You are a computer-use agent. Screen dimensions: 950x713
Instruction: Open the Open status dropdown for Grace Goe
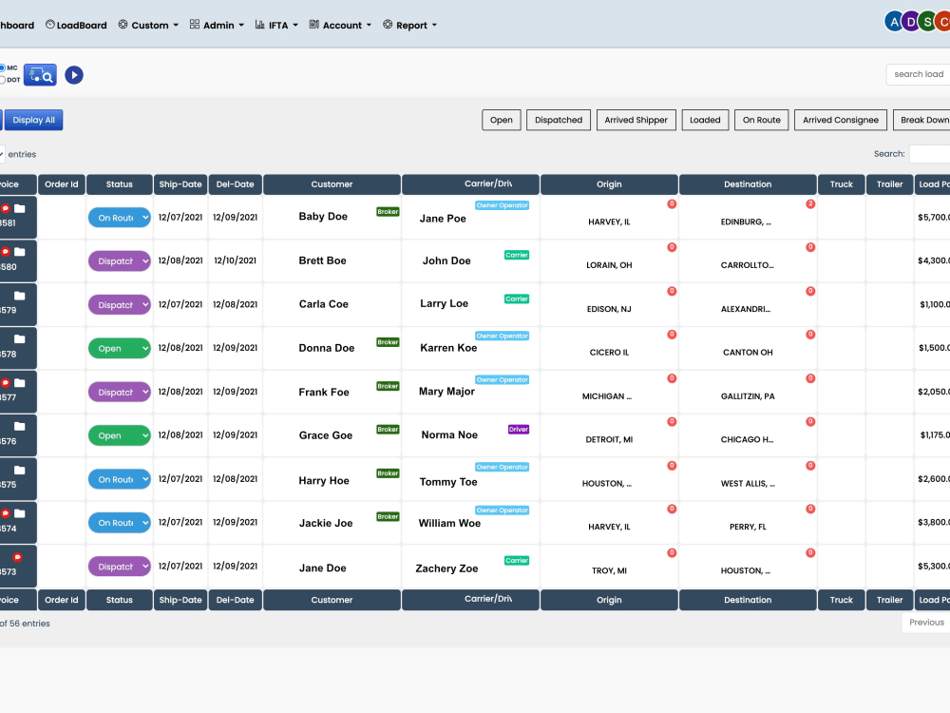120,436
